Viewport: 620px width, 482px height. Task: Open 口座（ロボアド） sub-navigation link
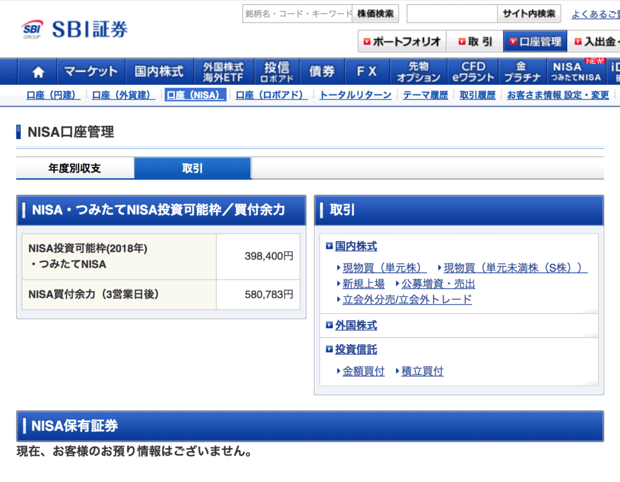point(271,95)
